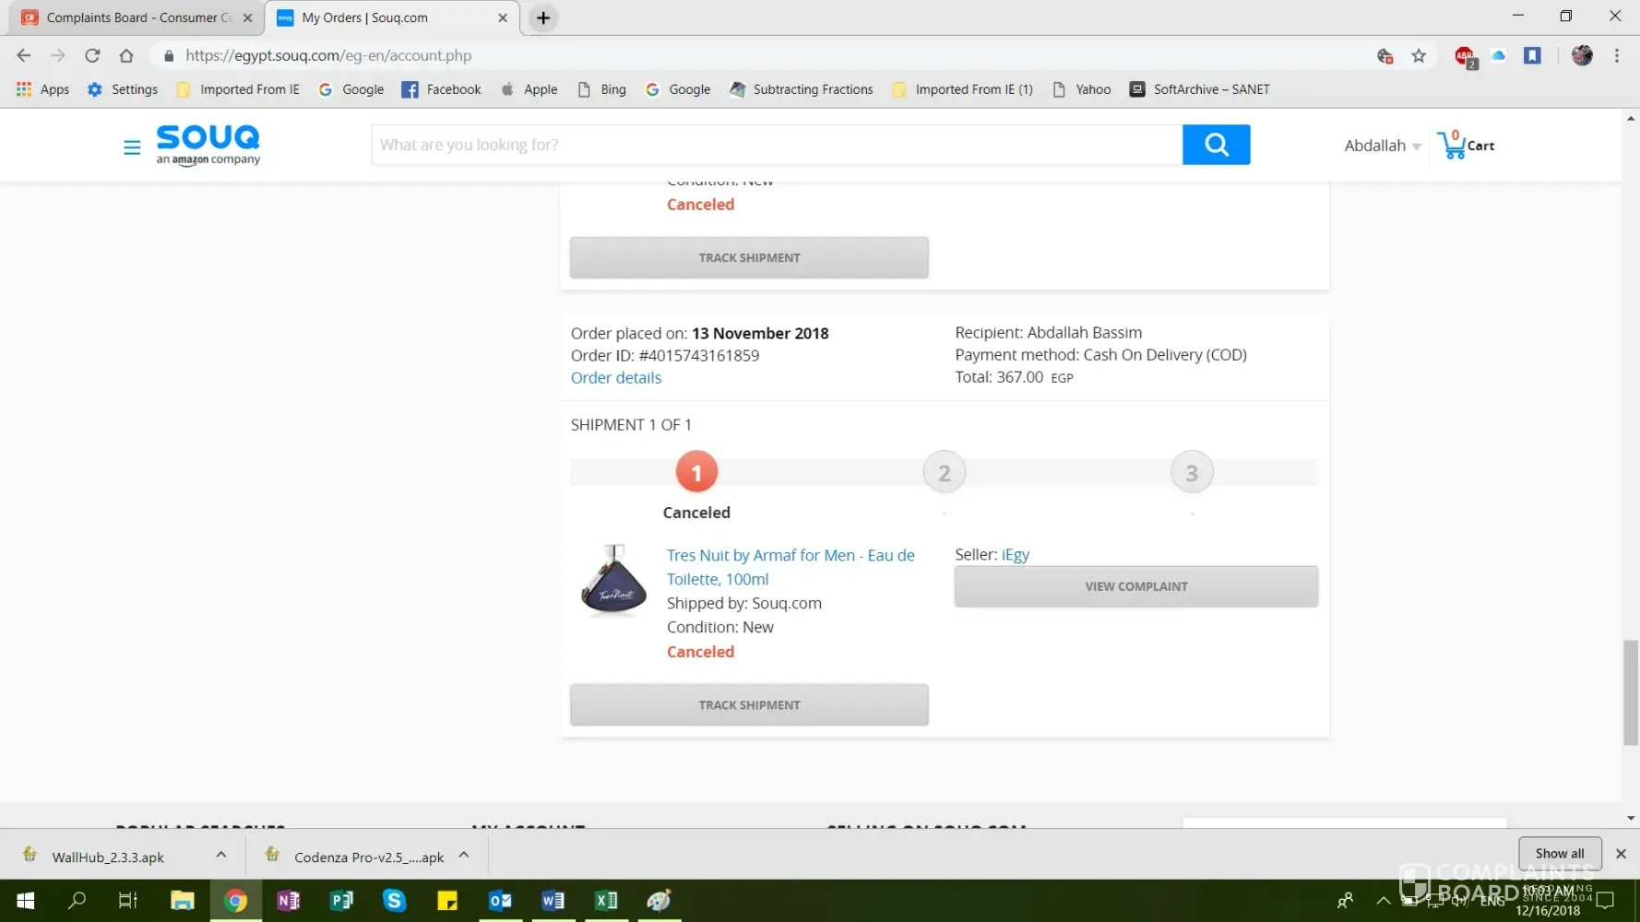Close the My Orders Souq tab

point(503,18)
